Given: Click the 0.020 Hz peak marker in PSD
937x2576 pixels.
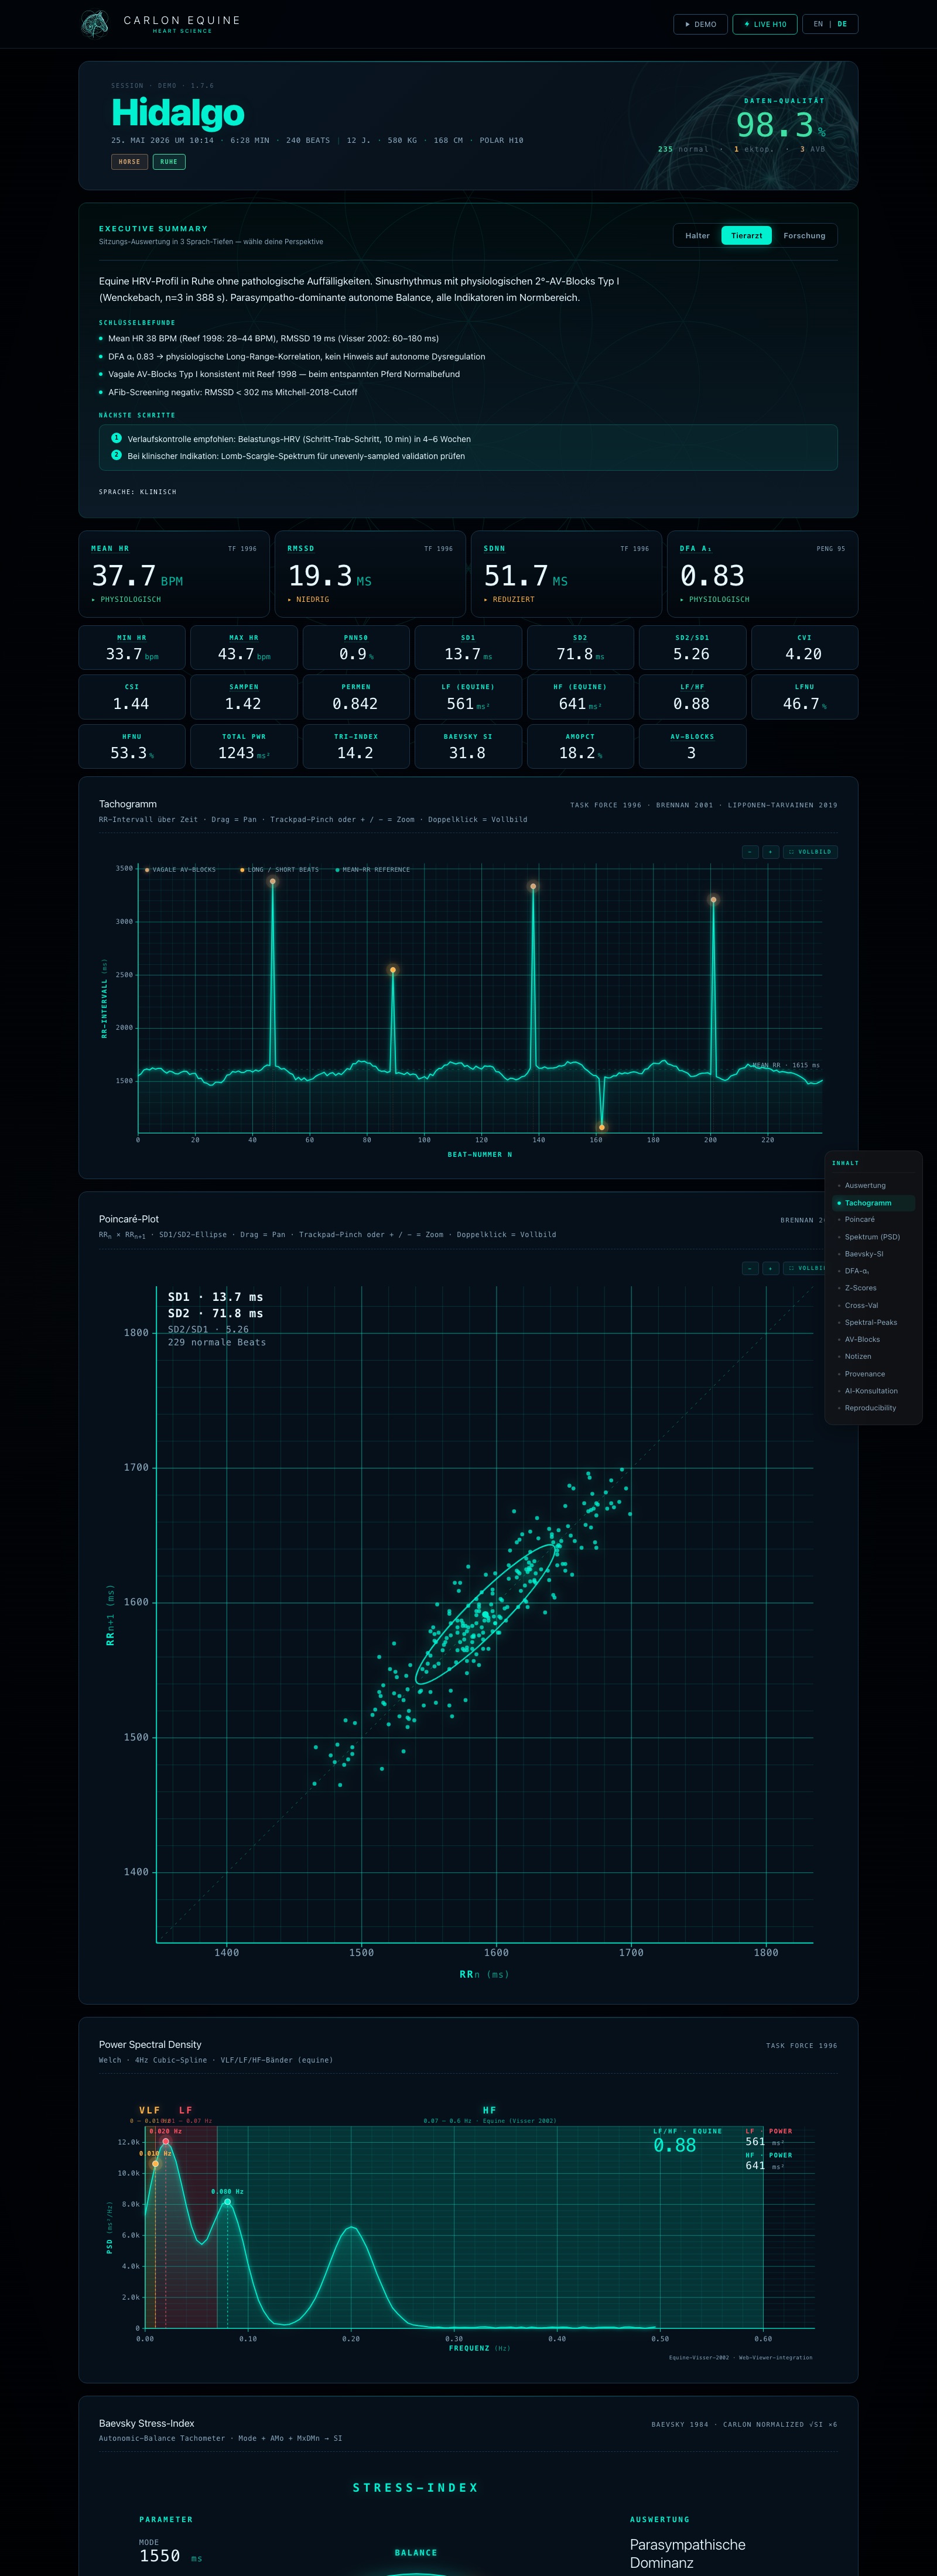Looking at the screenshot, I should click(x=166, y=2141).
